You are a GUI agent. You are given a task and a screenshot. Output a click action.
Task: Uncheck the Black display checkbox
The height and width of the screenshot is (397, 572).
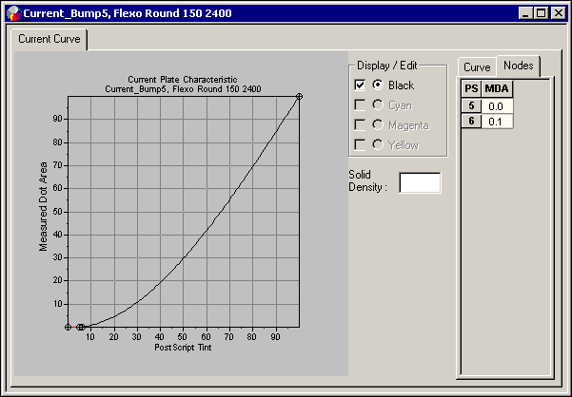click(x=360, y=85)
